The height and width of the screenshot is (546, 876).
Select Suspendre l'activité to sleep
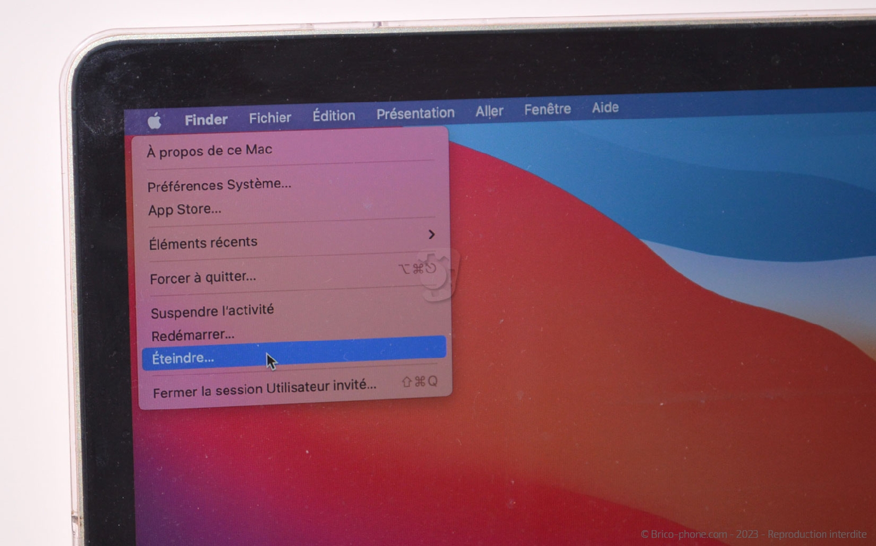[x=212, y=312]
